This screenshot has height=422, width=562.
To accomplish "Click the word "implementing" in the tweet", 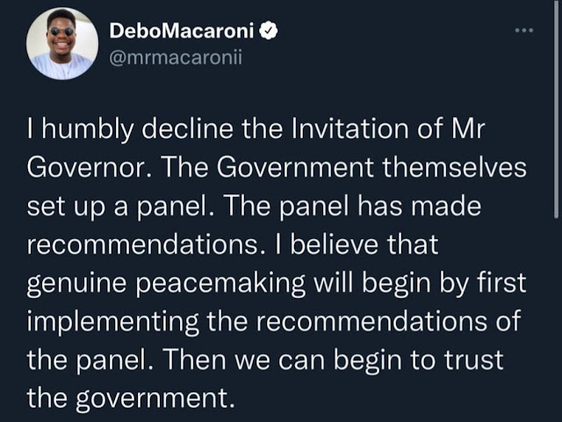I will coord(113,322).
